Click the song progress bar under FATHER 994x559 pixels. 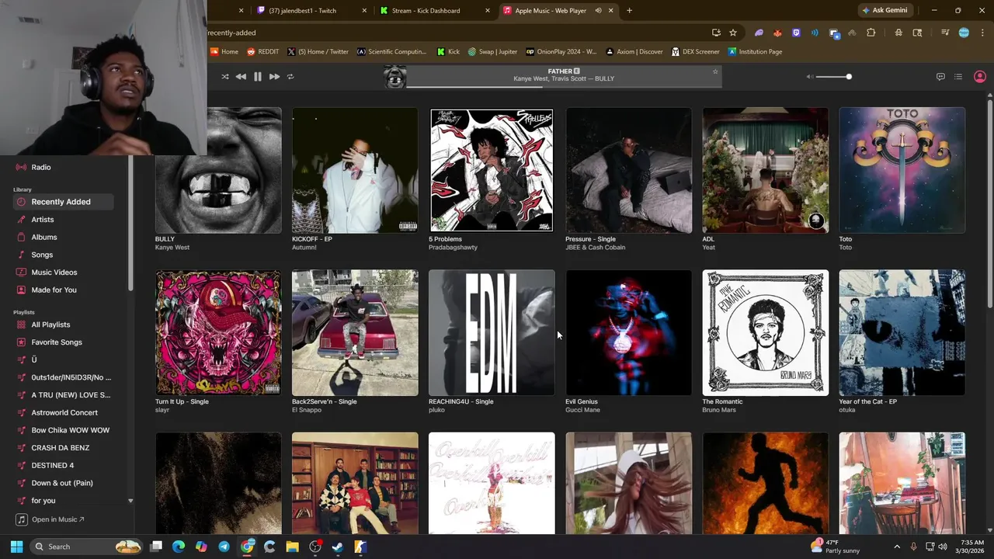[565, 86]
